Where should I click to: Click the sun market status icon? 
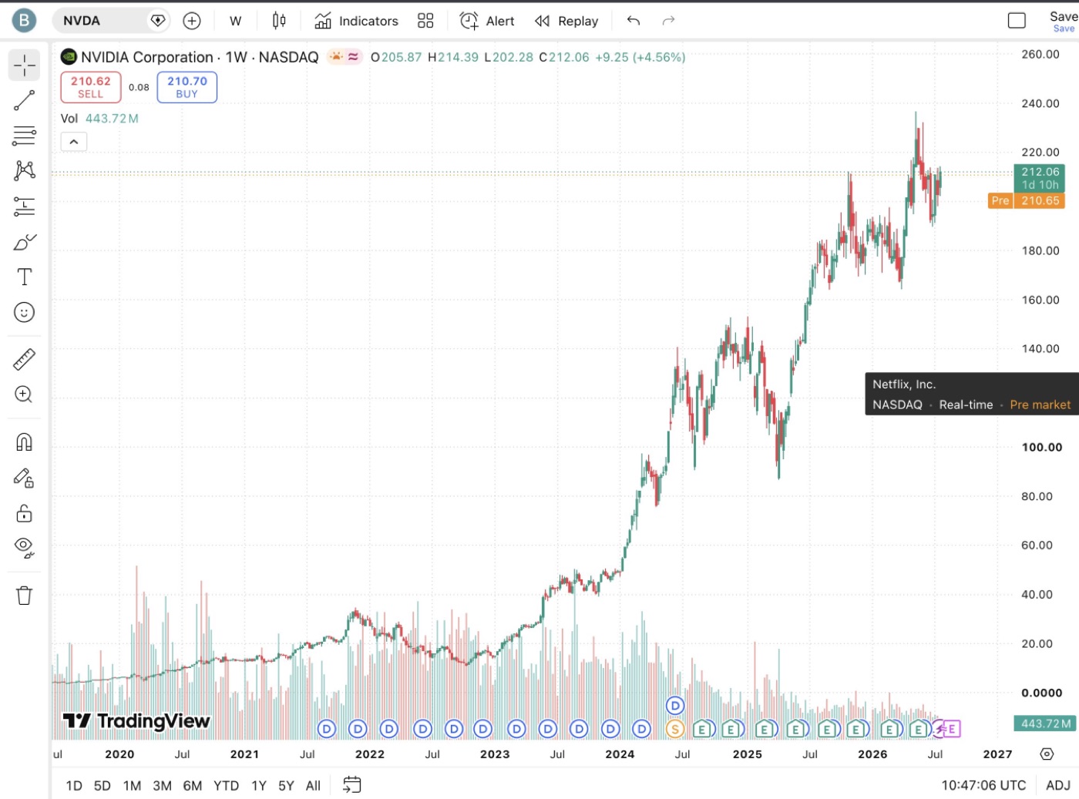click(336, 56)
